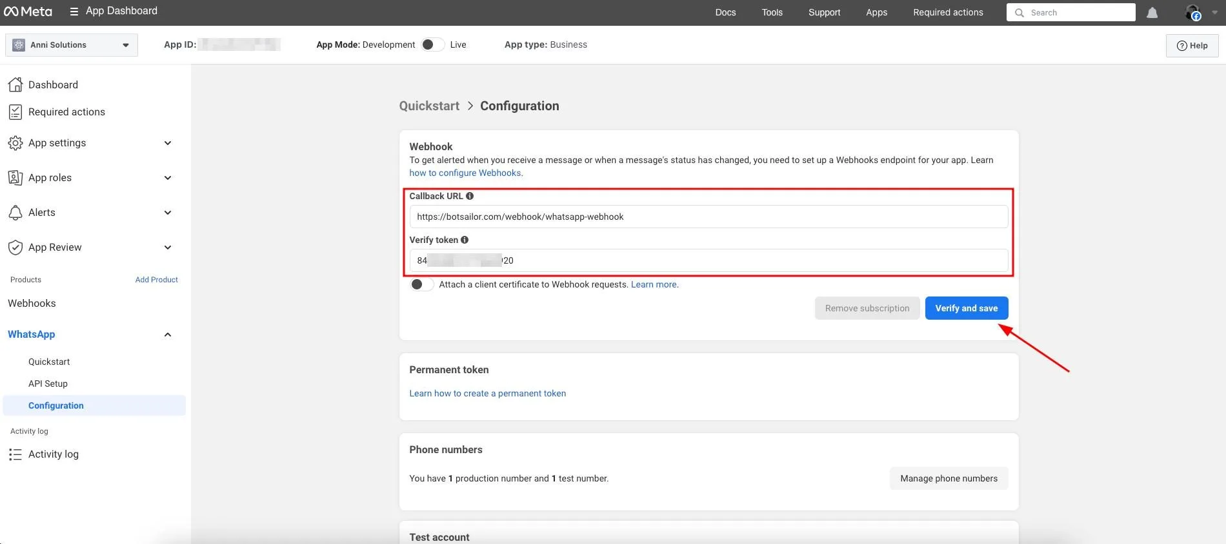Viewport: 1226px width, 544px height.
Task: Click the Manage phone numbers button
Action: point(949,478)
